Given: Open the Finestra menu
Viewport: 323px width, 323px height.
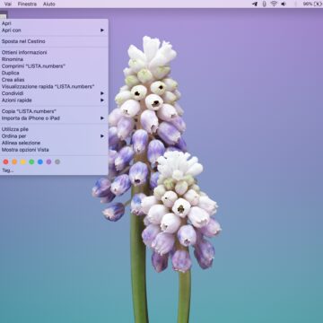Looking at the screenshot, I should coord(27,4).
